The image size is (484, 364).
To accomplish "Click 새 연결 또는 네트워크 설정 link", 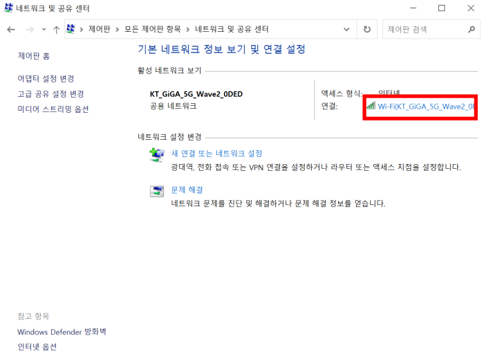I will click(x=216, y=153).
